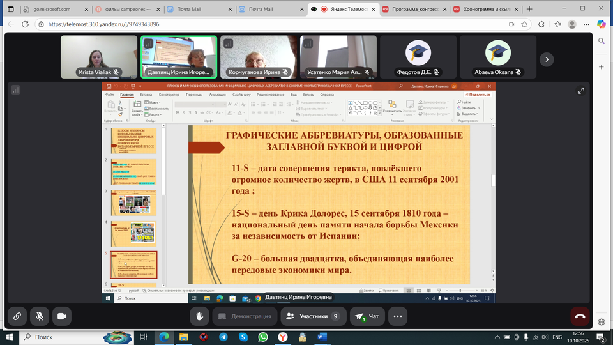Viewport: 613px width, 345px height.
Task: Open more options three-dots menu
Action: (398, 316)
